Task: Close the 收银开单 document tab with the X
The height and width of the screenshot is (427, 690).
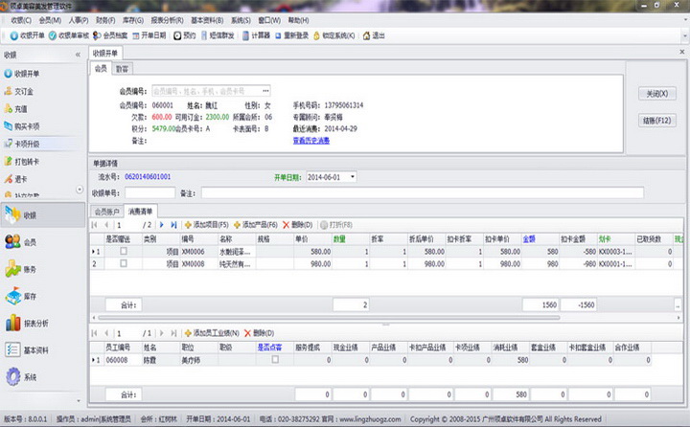Action: click(681, 52)
